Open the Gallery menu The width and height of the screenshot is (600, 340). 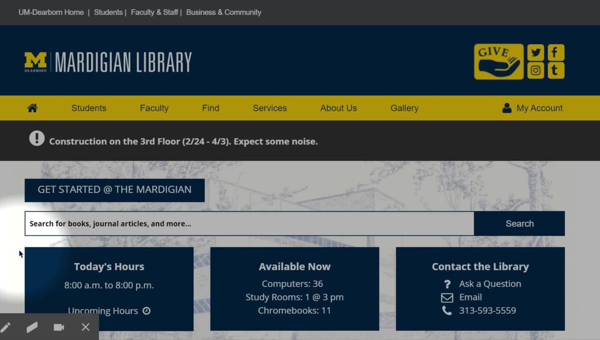[x=405, y=108]
